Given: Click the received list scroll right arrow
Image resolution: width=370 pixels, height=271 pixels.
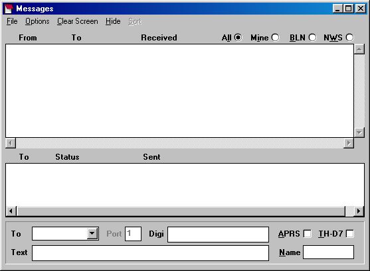Looking at the screenshot, I should (x=349, y=143).
